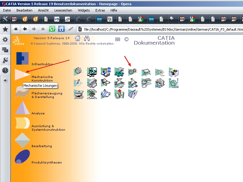Open the Wikipedia W bookmark
Image resolution: width=243 pixels, height=182 pixels.
[x=110, y=19]
